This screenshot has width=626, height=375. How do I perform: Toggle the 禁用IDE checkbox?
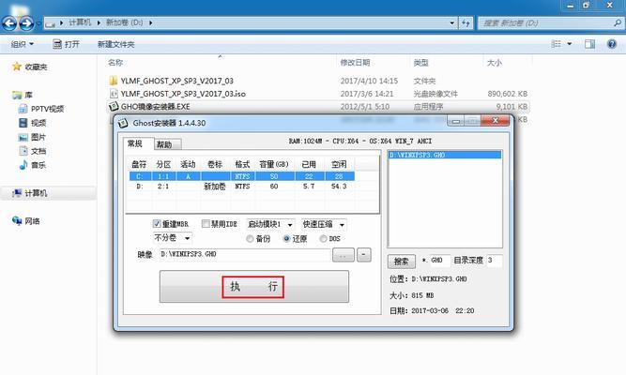click(206, 224)
